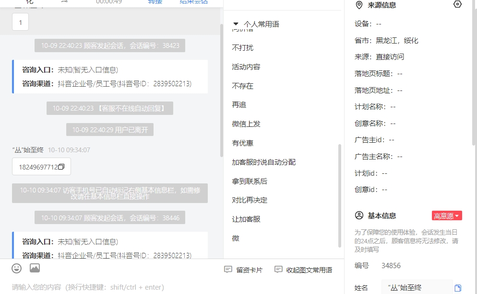Click the quick phrases list scrollbar

[339, 196]
